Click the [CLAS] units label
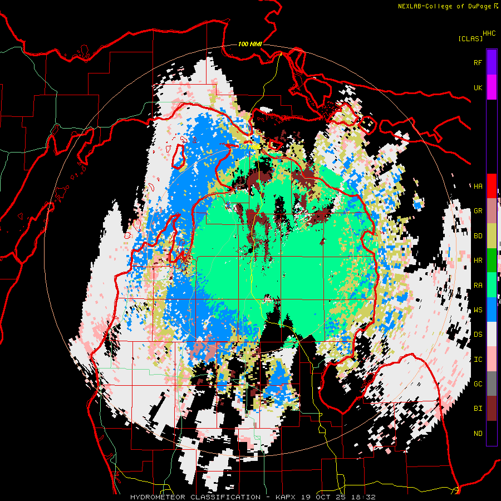 coord(470,38)
